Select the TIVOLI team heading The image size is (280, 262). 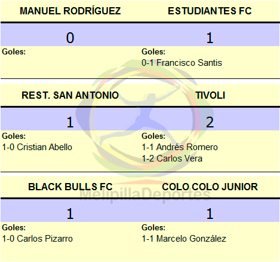click(x=210, y=95)
